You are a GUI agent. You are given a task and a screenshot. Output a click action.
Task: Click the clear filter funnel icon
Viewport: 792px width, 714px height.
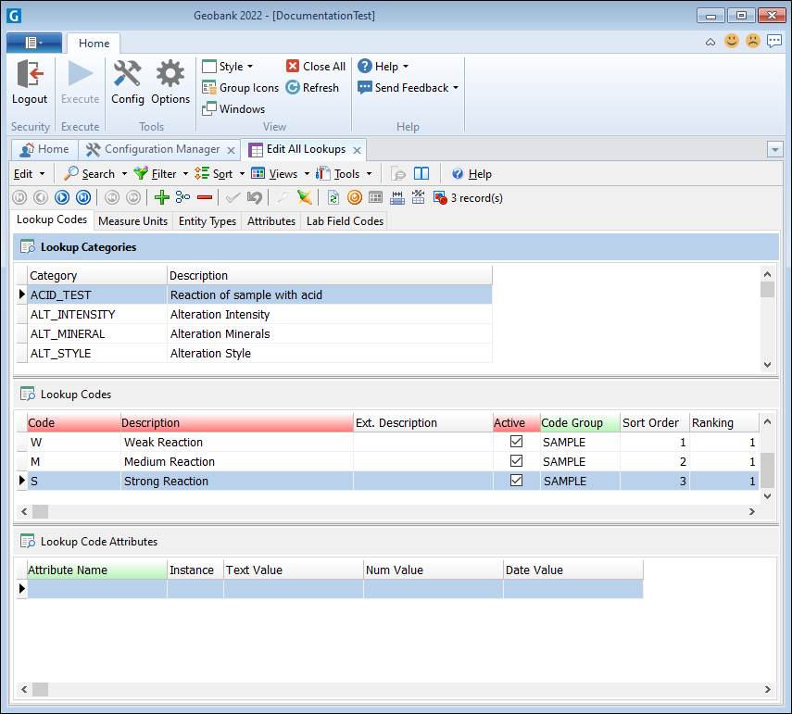[x=305, y=197]
